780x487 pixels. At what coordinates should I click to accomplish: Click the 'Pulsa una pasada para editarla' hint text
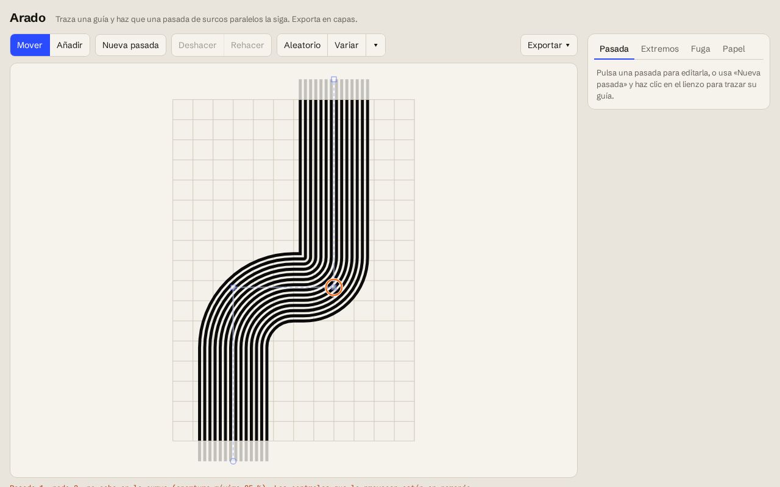coord(678,84)
